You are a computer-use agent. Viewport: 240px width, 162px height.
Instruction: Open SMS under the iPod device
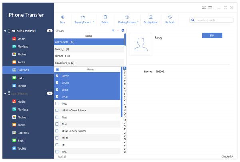(x=21, y=78)
